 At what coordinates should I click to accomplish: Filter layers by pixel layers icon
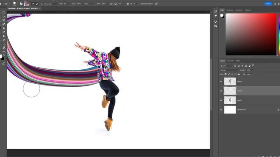tap(235, 66)
